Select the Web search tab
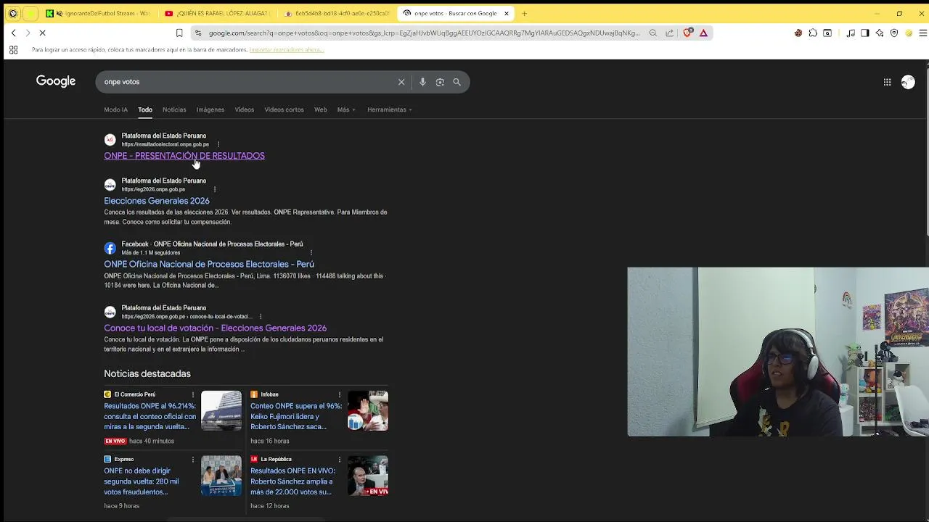The width and height of the screenshot is (929, 522). click(320, 109)
